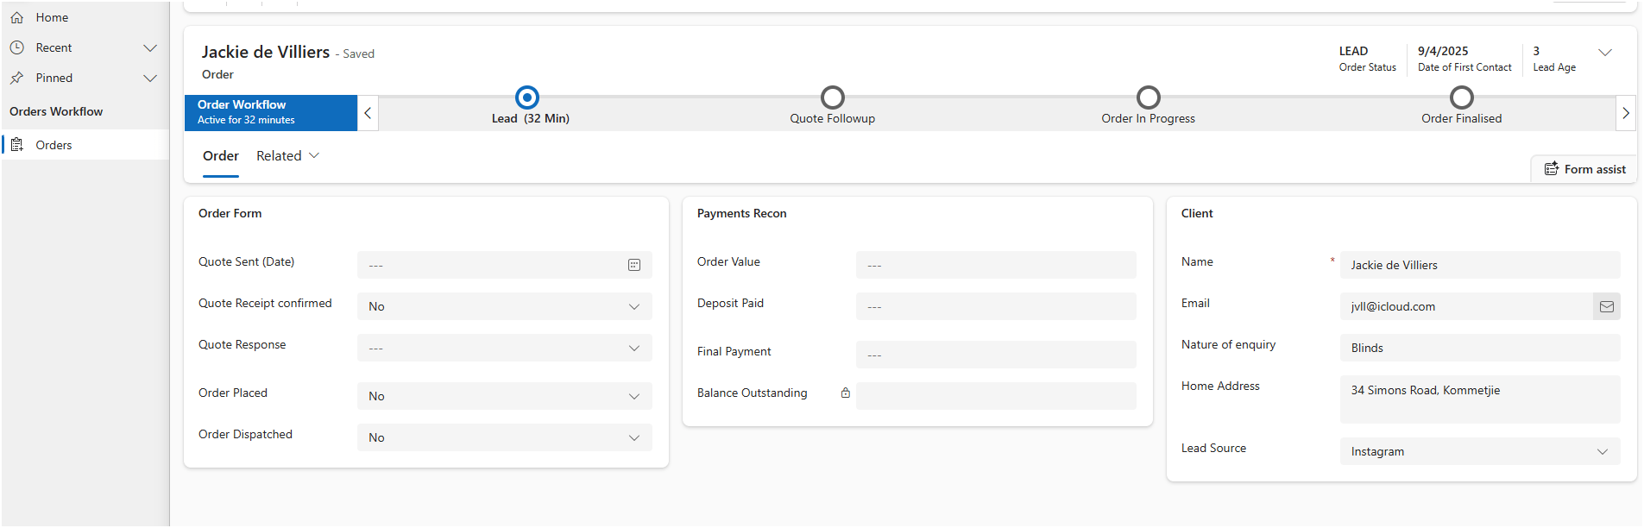Click the Lead Age value 3

pyautogui.click(x=1536, y=51)
